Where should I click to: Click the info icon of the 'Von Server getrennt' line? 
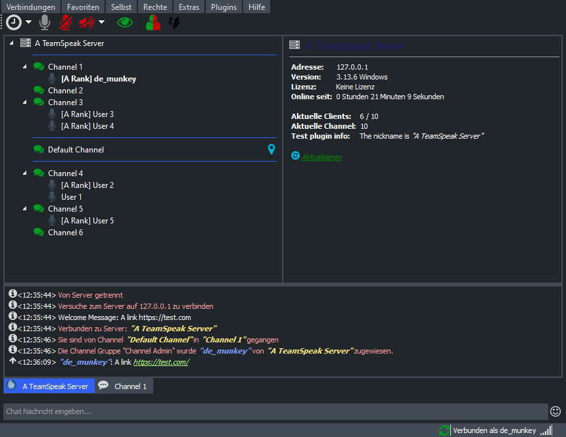click(12, 293)
